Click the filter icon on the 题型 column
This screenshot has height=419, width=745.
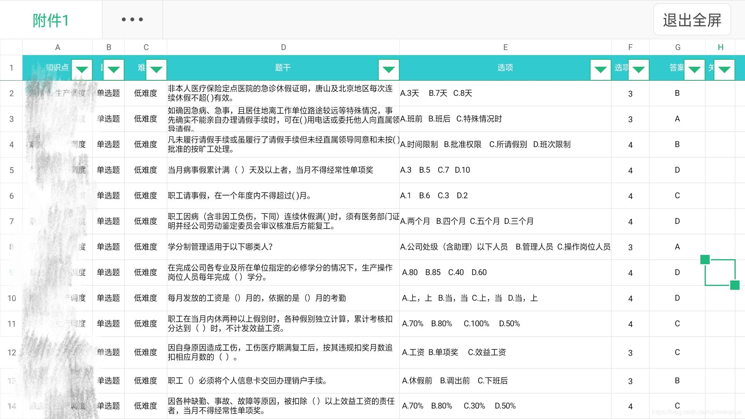tap(113, 69)
